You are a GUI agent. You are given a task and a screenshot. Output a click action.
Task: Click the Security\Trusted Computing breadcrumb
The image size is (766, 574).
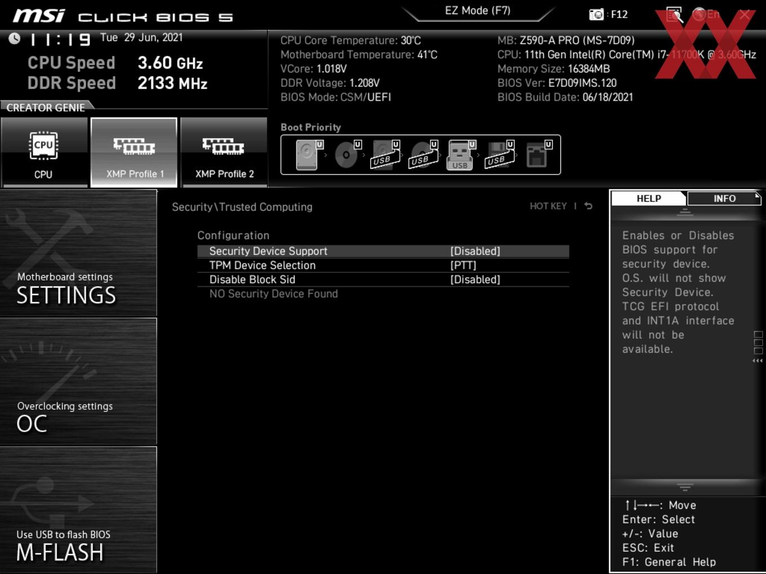click(x=242, y=207)
